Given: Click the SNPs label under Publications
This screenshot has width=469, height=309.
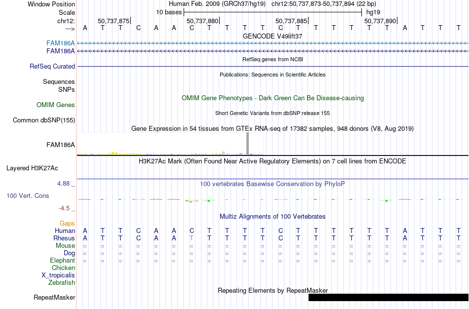Looking at the screenshot, I should (67, 89).
